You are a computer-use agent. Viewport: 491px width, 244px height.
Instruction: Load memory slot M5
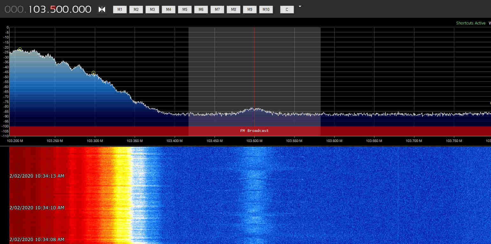tap(185, 10)
